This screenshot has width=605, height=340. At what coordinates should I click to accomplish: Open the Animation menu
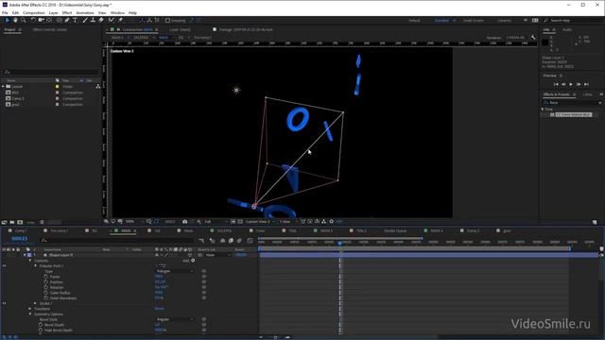pos(85,12)
